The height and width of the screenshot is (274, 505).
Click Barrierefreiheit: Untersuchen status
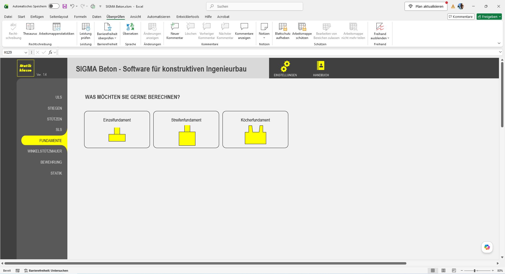point(46,271)
